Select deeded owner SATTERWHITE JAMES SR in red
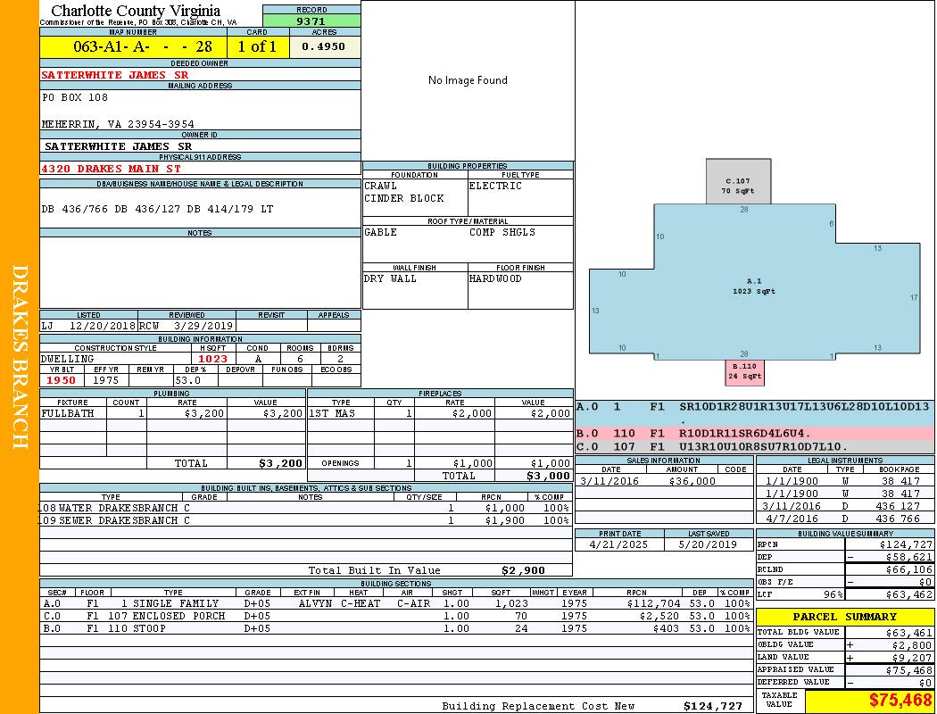937x714 pixels. pos(115,75)
